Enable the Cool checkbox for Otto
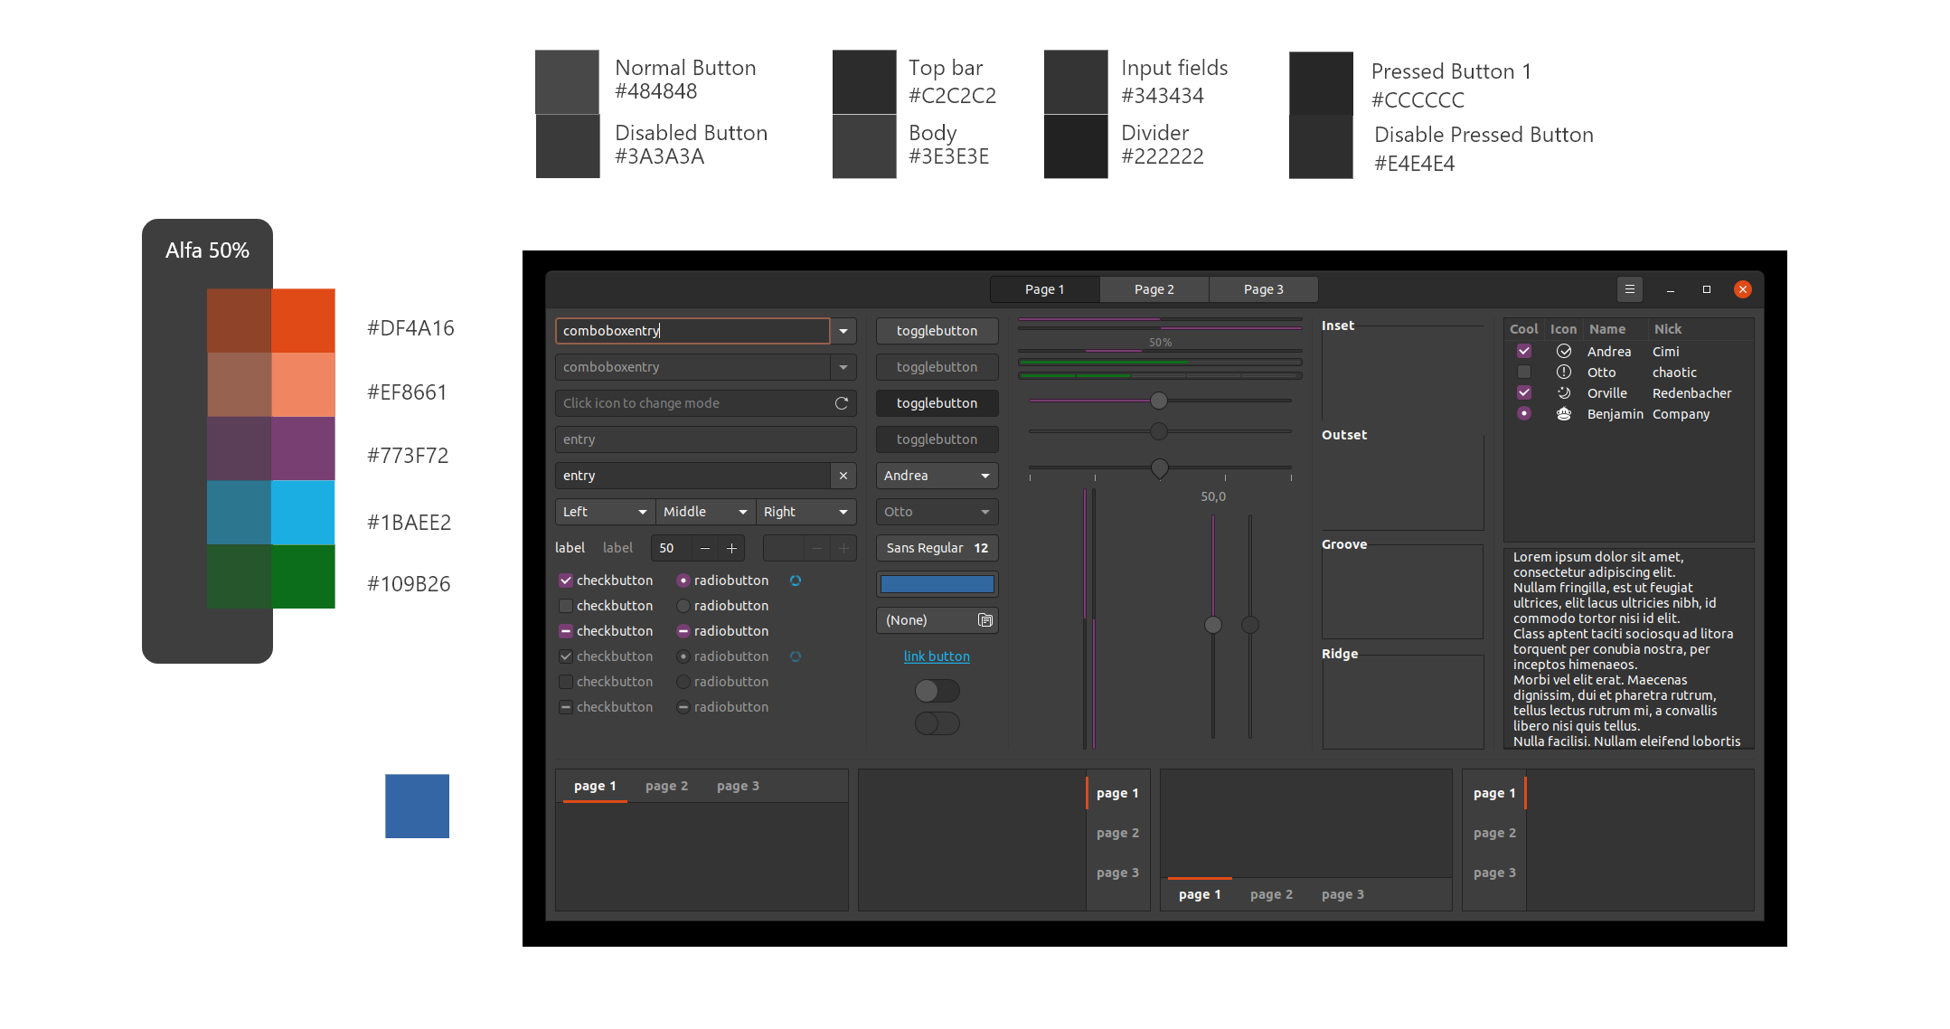The image size is (1950, 1029). coord(1524,371)
